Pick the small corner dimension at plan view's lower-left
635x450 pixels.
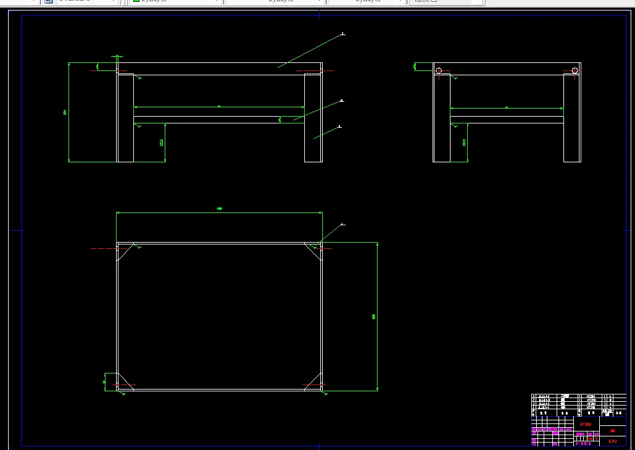pos(104,382)
